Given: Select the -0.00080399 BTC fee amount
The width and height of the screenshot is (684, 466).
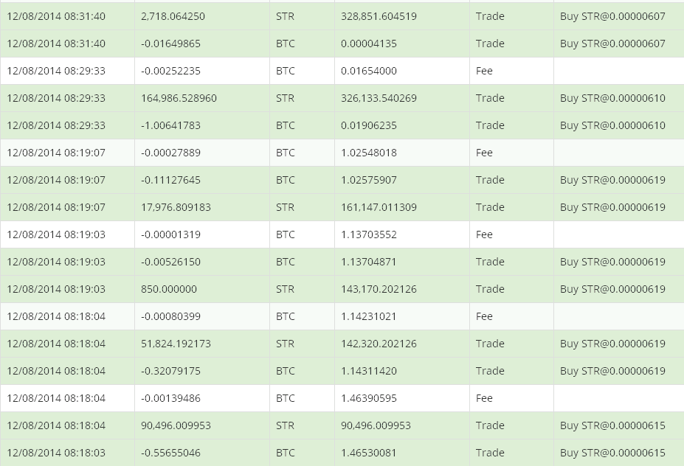Looking at the screenshot, I should pyautogui.click(x=170, y=316).
